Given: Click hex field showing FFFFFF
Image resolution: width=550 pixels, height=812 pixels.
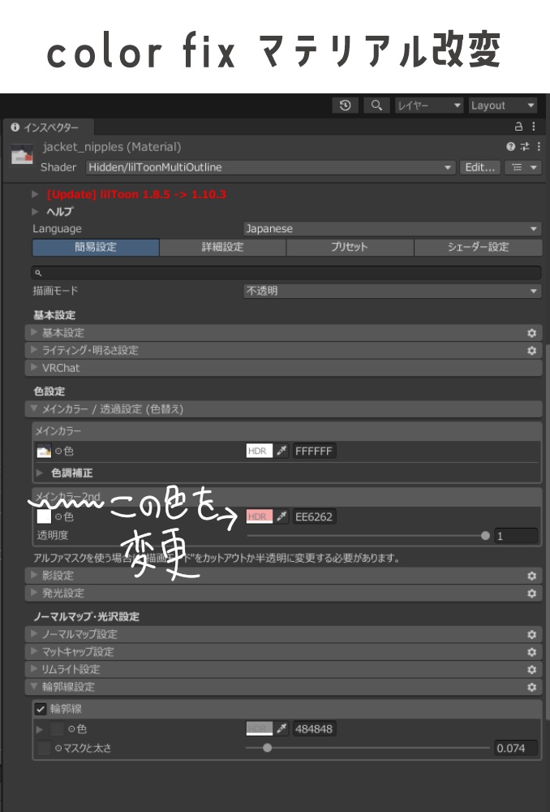Looking at the screenshot, I should coord(314,451).
